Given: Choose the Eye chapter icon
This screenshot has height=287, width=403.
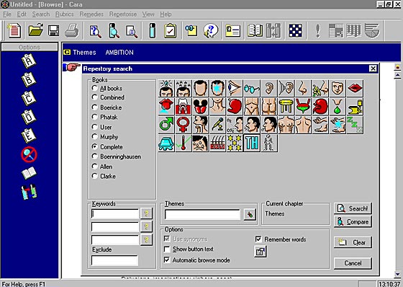Looking at the screenshot, I should tap(235, 89).
